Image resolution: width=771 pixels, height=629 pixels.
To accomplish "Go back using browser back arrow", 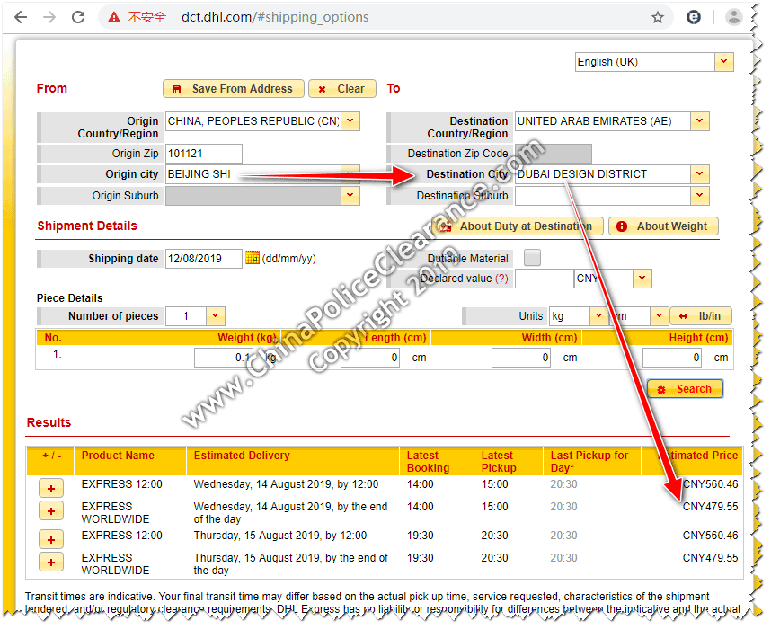I will (21, 17).
